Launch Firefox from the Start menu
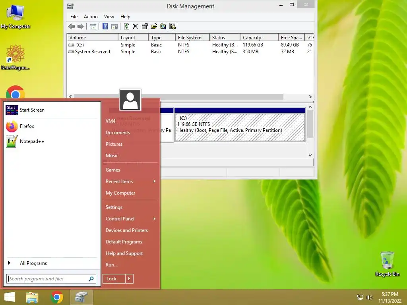Screen dimensions: 407x305 [x=51, y=126]
